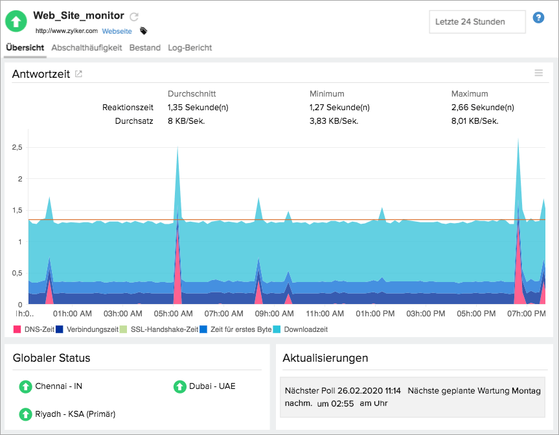Click the Downloadzeit legend label
Screen dimensions: 559x435
306,329
